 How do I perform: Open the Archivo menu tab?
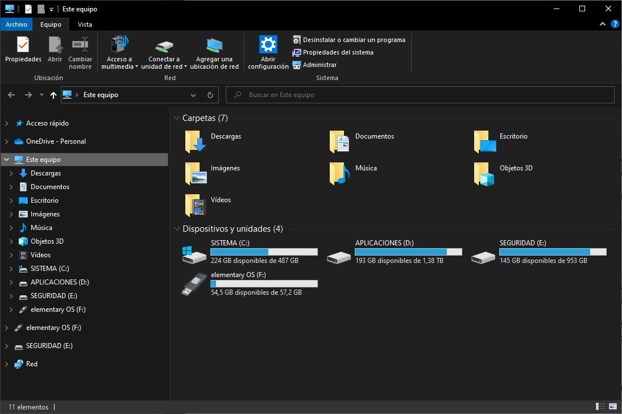(x=16, y=24)
